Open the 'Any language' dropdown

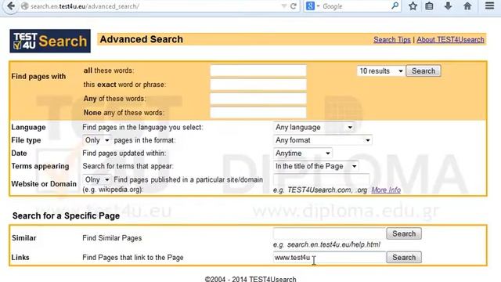[x=314, y=127]
